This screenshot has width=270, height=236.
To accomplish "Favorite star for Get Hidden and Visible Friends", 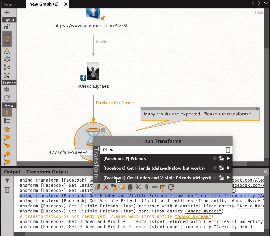I will pyautogui.click(x=215, y=177).
